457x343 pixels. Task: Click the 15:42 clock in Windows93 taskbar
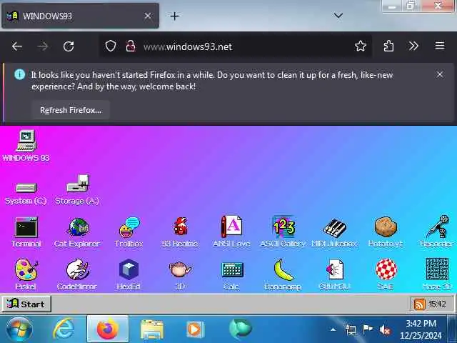[x=438, y=304]
